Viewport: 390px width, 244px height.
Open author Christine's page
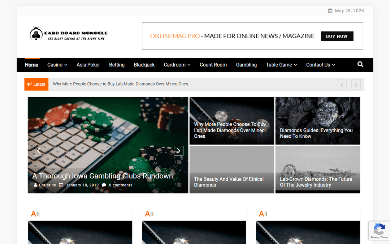coord(48,185)
